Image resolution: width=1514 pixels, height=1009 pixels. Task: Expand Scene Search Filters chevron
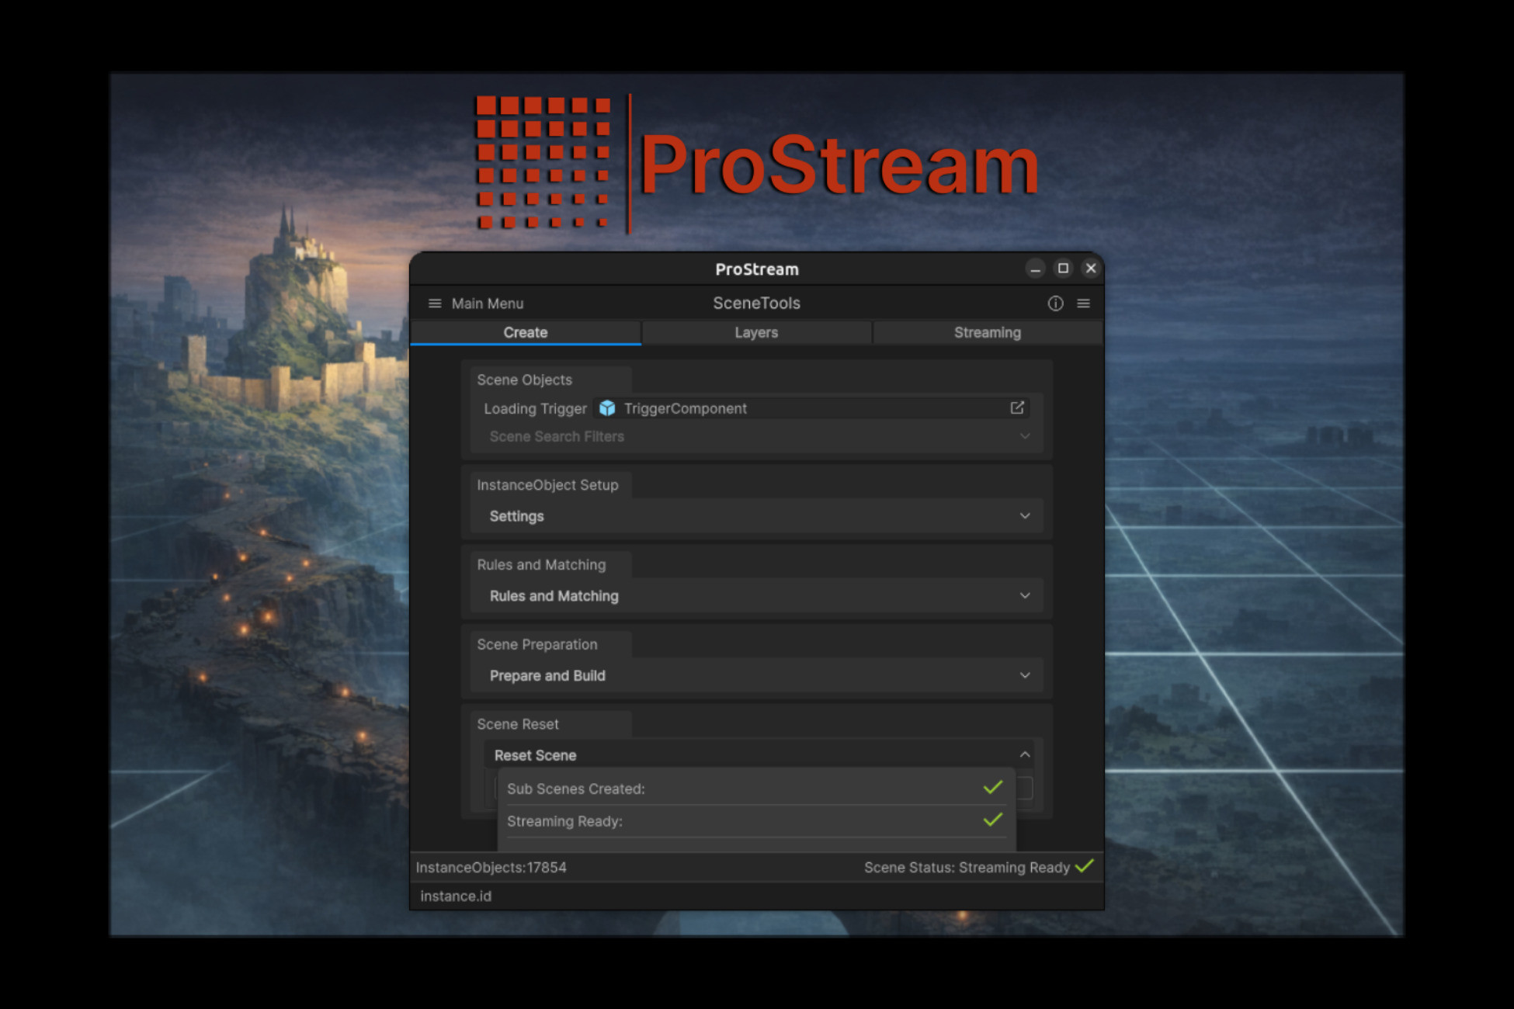point(1025,436)
